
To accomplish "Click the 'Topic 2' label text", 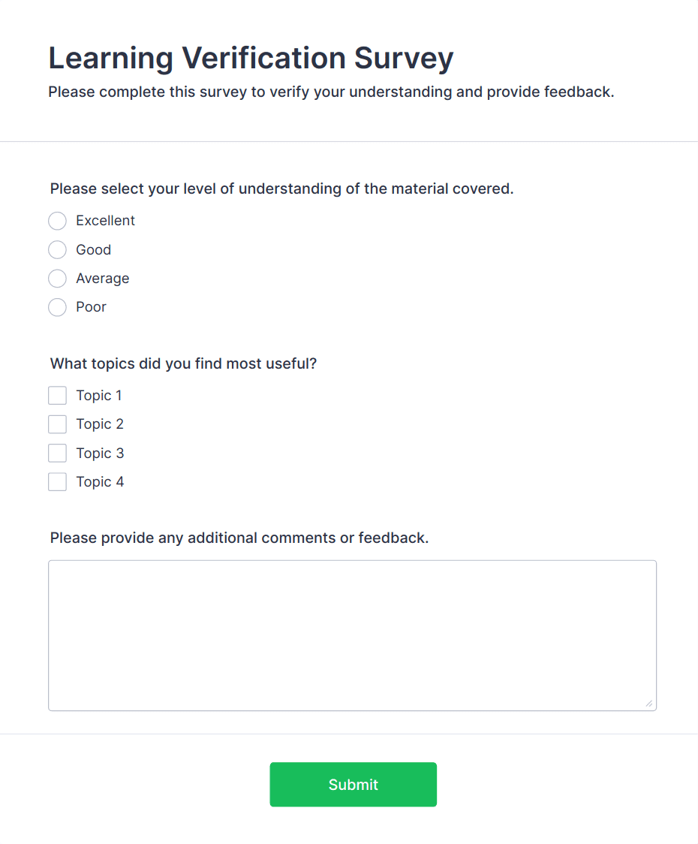I will click(100, 424).
